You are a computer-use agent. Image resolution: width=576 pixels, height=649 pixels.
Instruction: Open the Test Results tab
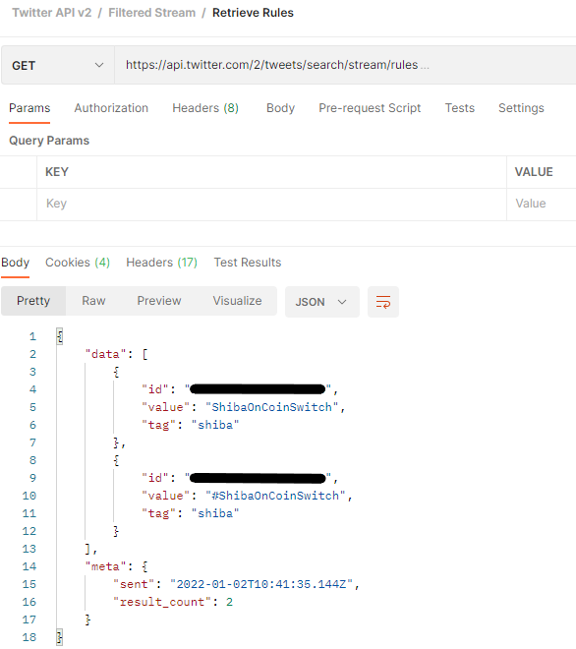click(248, 263)
